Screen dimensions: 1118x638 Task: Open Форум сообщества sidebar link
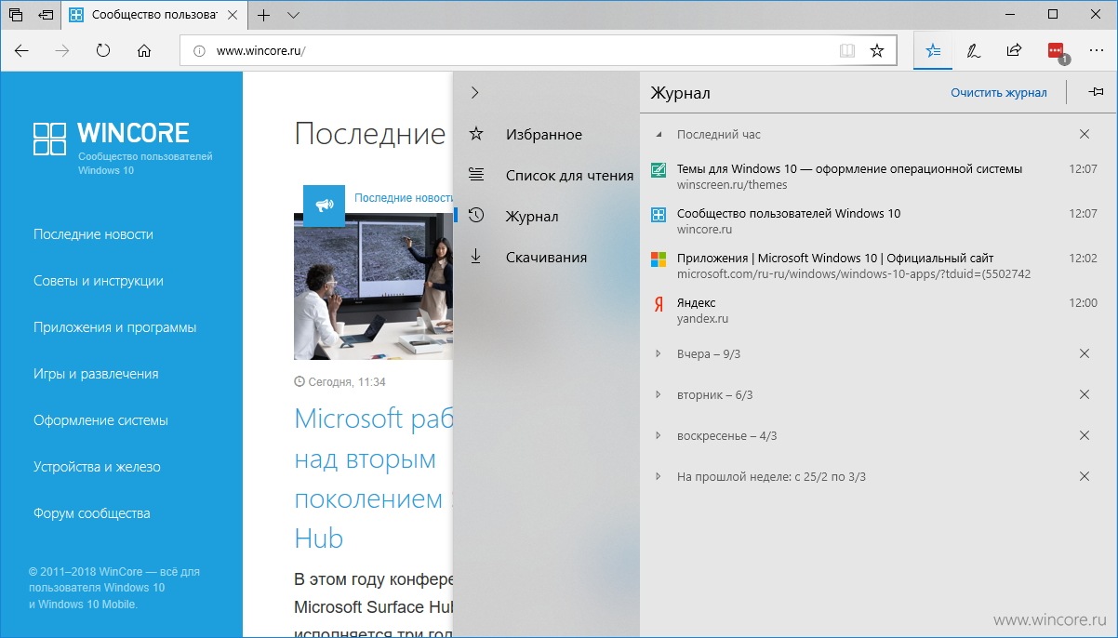coord(91,513)
